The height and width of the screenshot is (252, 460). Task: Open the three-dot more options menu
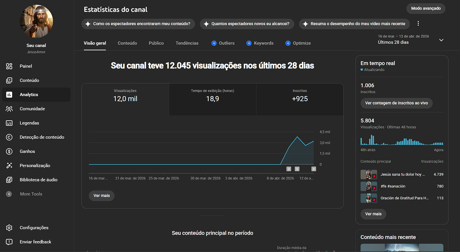coord(418,24)
